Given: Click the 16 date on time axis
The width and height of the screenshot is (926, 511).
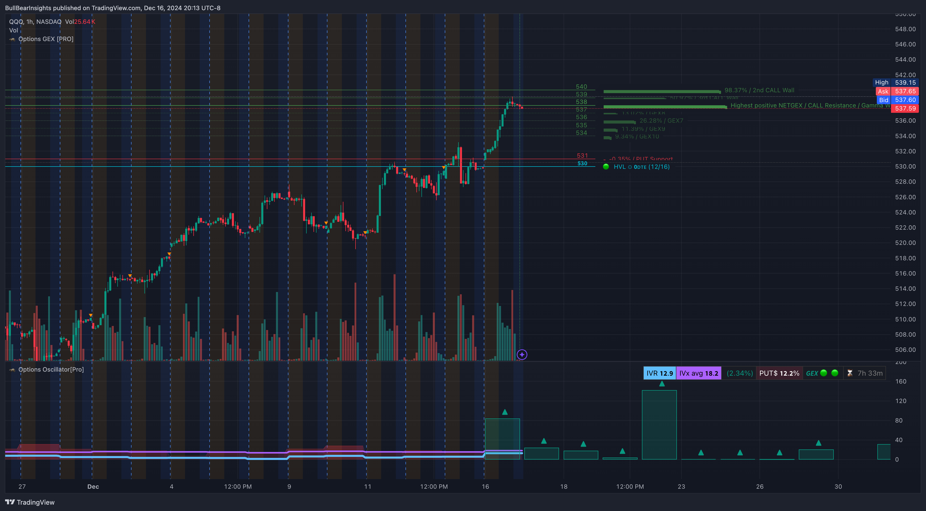Looking at the screenshot, I should point(485,487).
